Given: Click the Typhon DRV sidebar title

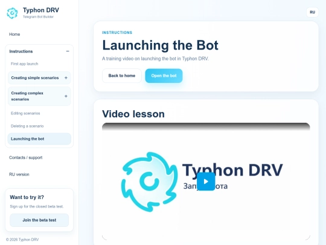Looking at the screenshot, I should 41,10.
